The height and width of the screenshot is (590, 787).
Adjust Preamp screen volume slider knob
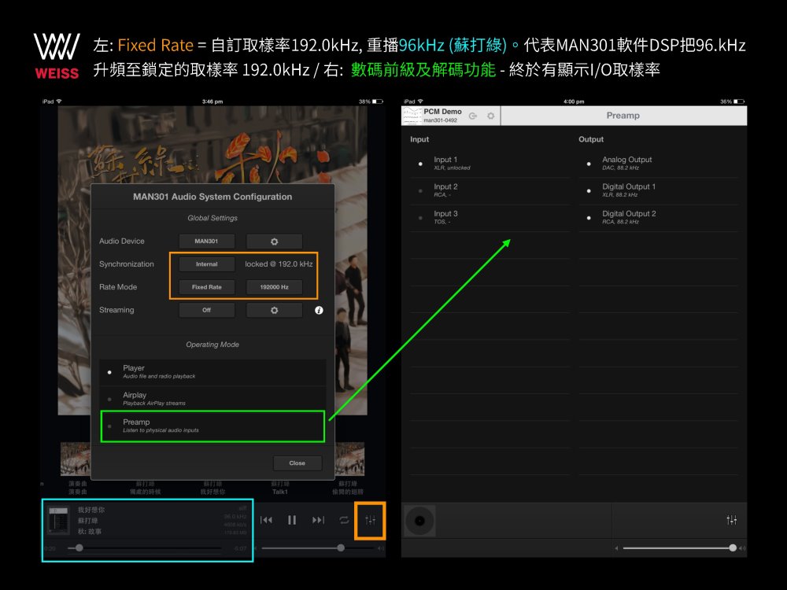[733, 548]
